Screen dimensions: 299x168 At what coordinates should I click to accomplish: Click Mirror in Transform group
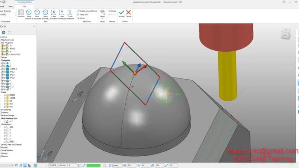pos(81,18)
